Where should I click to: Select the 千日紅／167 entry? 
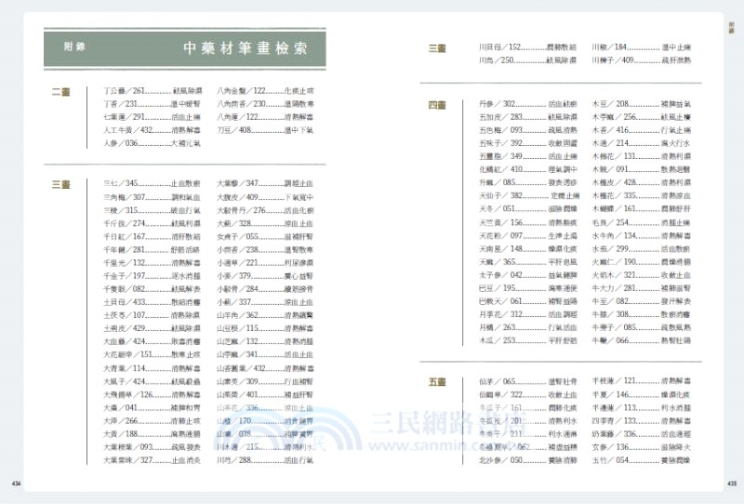click(x=153, y=236)
